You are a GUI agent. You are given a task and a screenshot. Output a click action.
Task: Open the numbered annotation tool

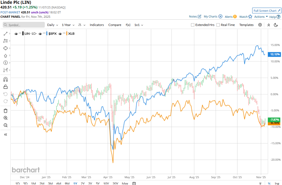pyautogui.click(x=5, y=63)
